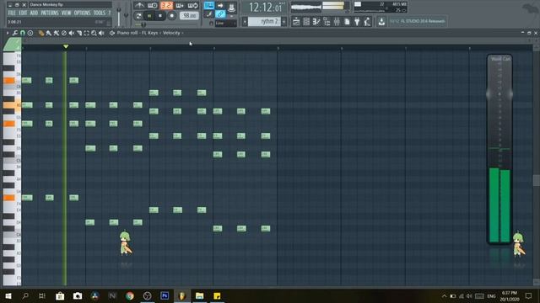This screenshot has width=540, height=303.
Task: Open the Mixer faders icon
Action: 337,22
